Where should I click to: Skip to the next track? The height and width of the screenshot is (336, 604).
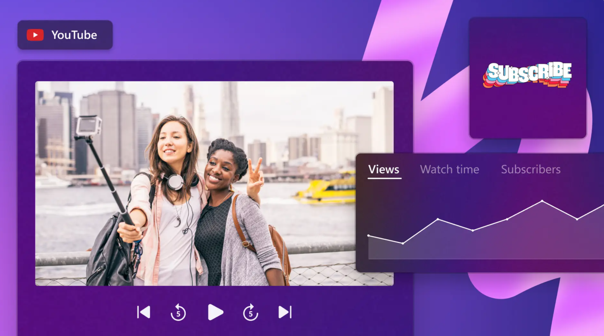tap(285, 312)
